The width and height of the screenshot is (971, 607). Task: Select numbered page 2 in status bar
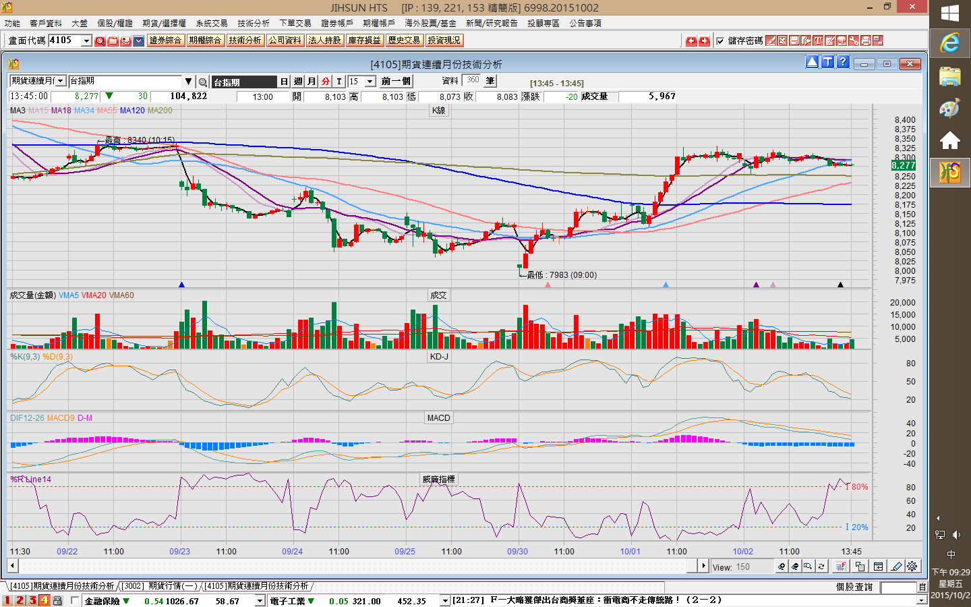click(20, 600)
